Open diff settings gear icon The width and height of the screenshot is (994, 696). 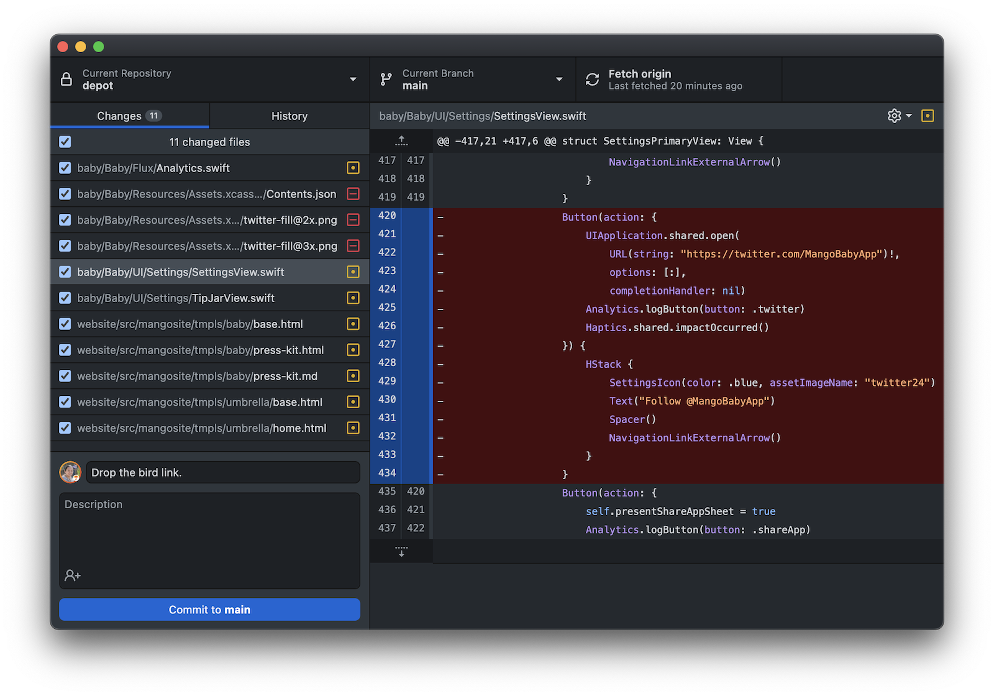[x=895, y=116]
